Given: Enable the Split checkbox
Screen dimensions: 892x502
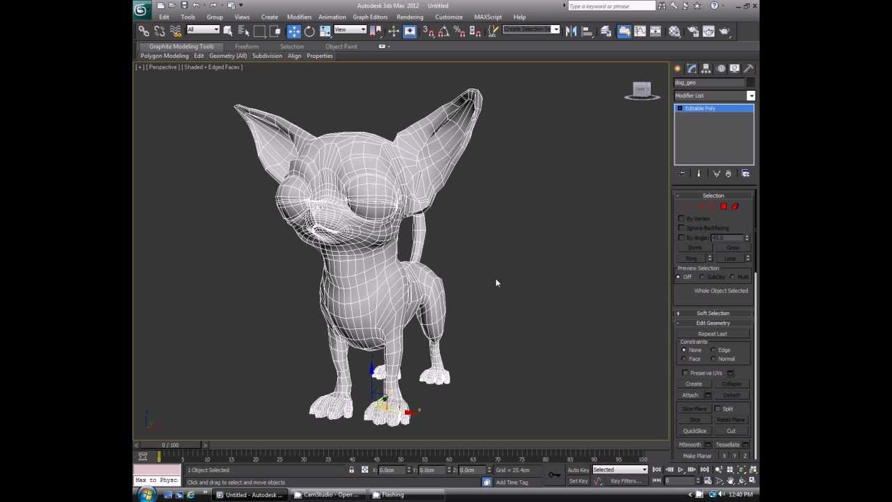Looking at the screenshot, I should [718, 409].
